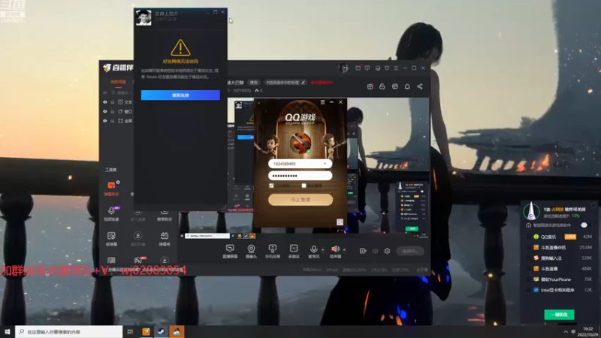
Task: Click the streamer avatar in title bar
Action: [x=343, y=68]
